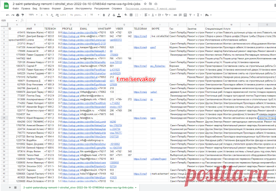Viewport: 276px width, 191px height.
Task: Print the spreadsheet
Action: (18, 15)
